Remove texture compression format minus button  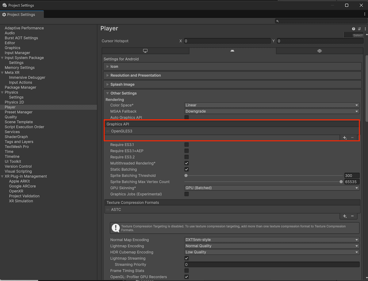click(x=352, y=216)
